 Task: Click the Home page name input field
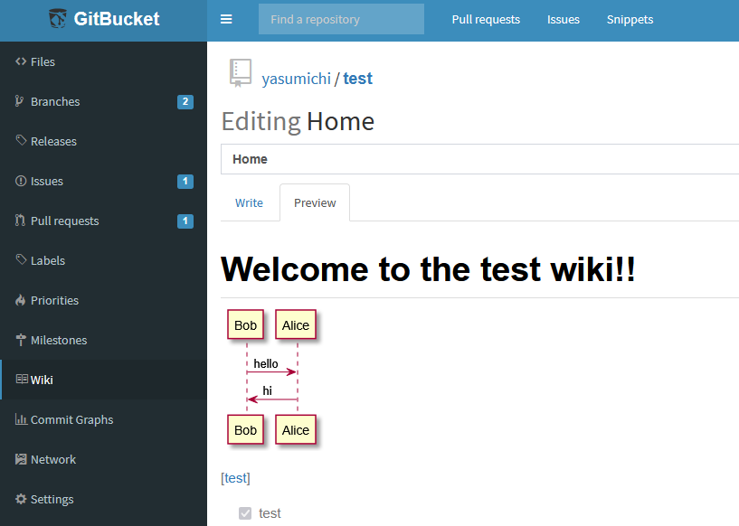(x=479, y=159)
